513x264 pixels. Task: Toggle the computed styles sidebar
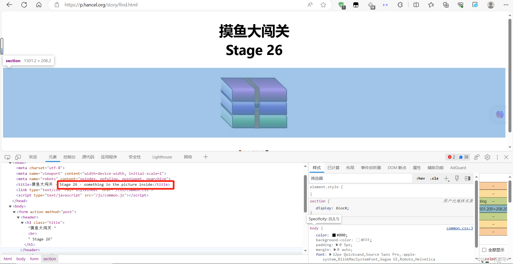click(467, 179)
